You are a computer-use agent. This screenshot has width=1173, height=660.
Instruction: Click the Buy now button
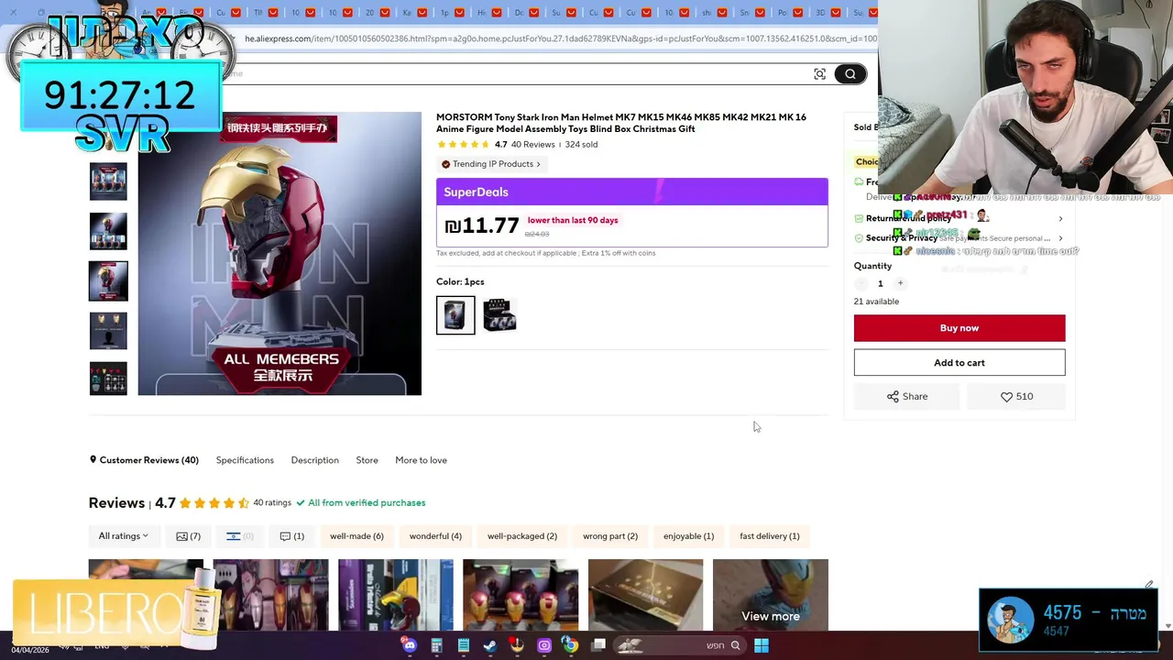click(959, 328)
